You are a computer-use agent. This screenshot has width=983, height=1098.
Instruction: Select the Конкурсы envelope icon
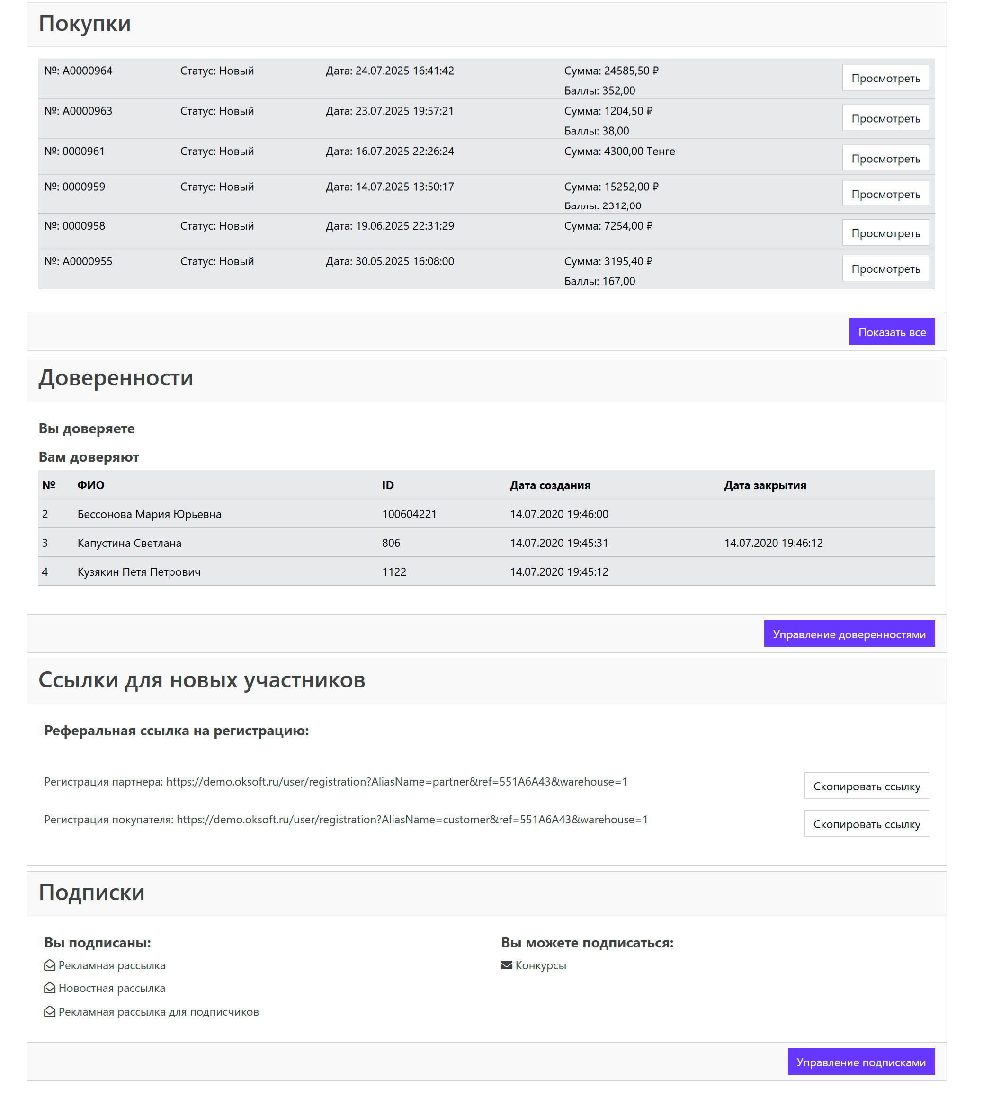tap(506, 966)
